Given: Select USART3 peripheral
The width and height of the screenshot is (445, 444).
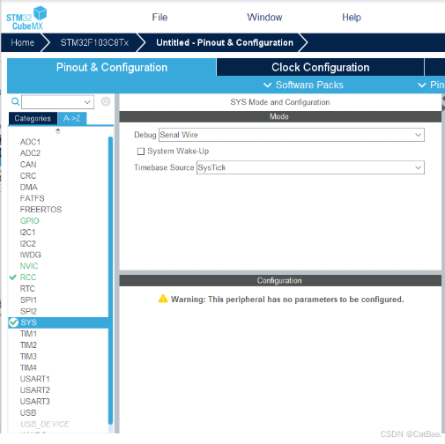Looking at the screenshot, I should (35, 402).
